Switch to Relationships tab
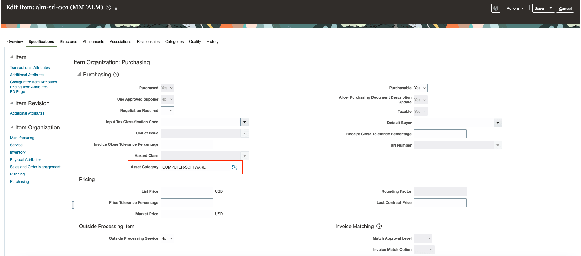The width and height of the screenshot is (581, 256). click(x=148, y=42)
